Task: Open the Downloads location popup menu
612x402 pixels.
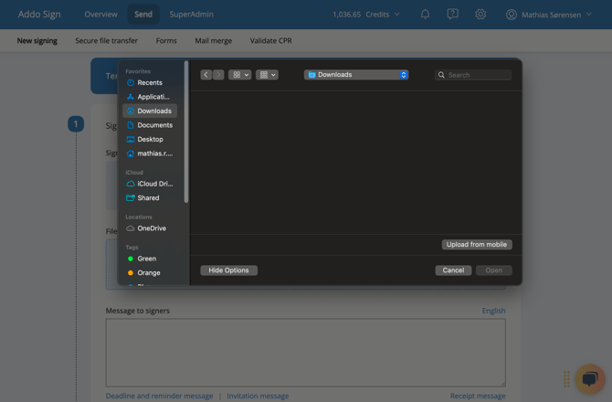Action: pos(356,75)
